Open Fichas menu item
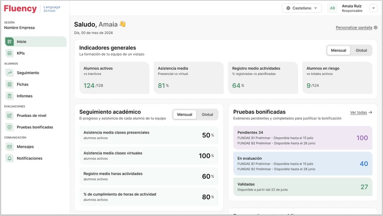Image resolution: width=383 pixels, height=216 pixels. click(36, 84)
